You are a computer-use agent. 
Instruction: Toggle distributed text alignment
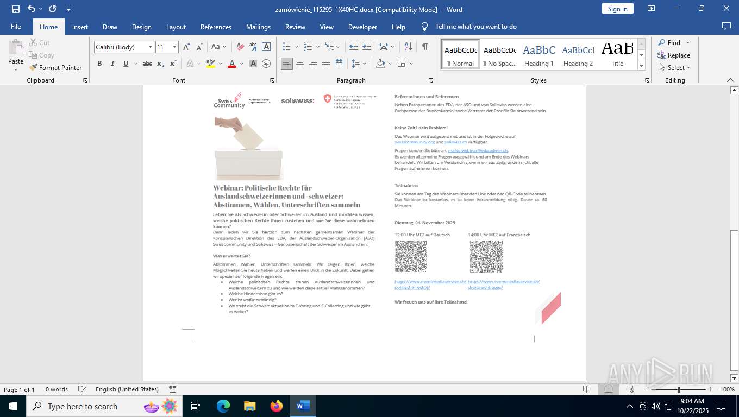[x=339, y=64]
